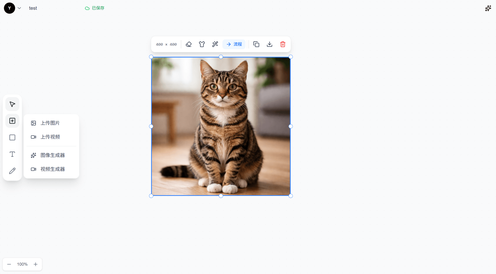Click the magic wand icon
Screen dimensions: 496x274
[215, 44]
